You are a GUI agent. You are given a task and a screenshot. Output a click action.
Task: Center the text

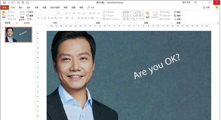(x=82, y=18)
